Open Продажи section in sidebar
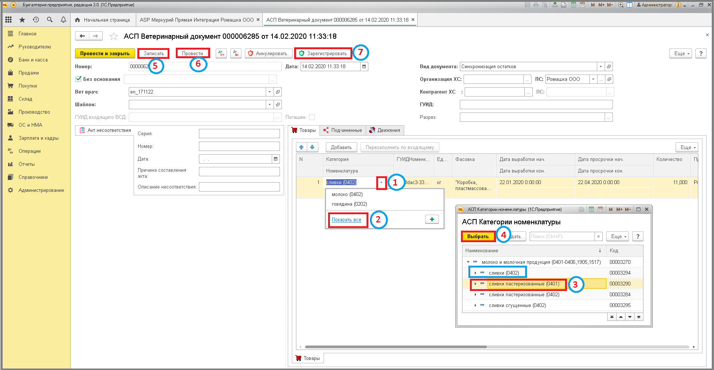Viewport: 714px width, 370px height. coord(29,73)
